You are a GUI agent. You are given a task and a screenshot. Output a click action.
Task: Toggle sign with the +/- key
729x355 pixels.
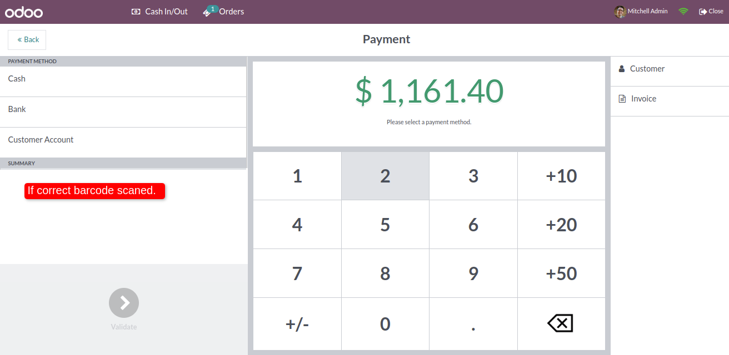click(x=297, y=324)
